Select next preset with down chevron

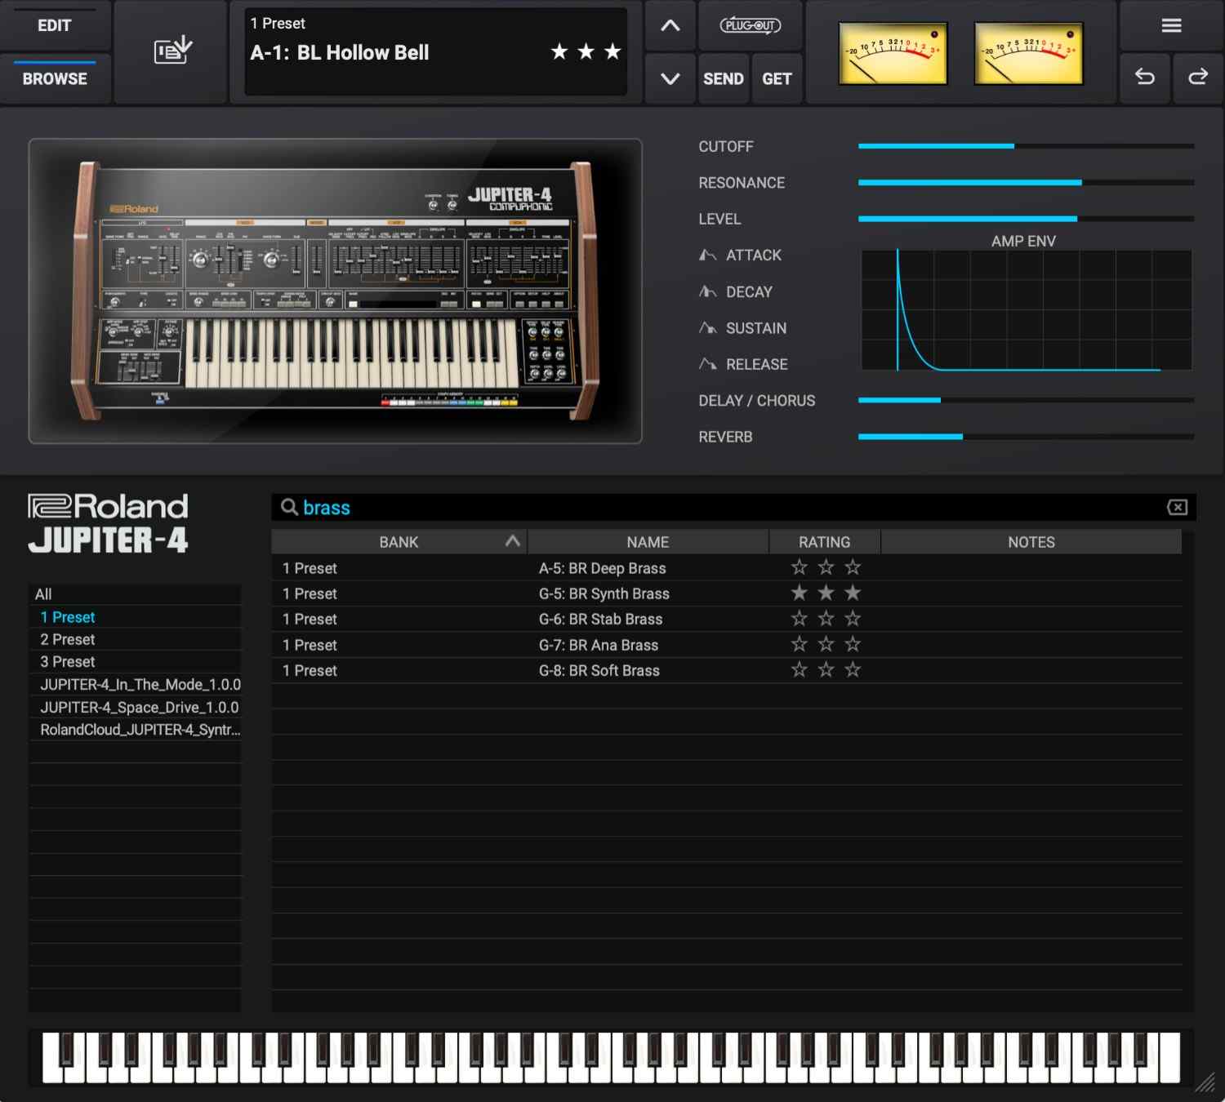(670, 78)
